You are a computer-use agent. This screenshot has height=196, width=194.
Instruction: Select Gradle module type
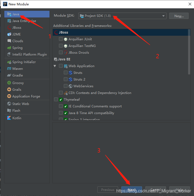(27, 75)
